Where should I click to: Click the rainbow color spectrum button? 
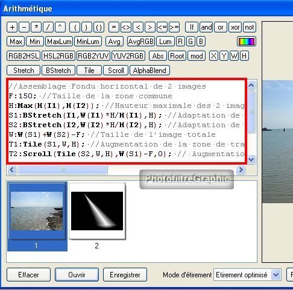click(x=247, y=42)
